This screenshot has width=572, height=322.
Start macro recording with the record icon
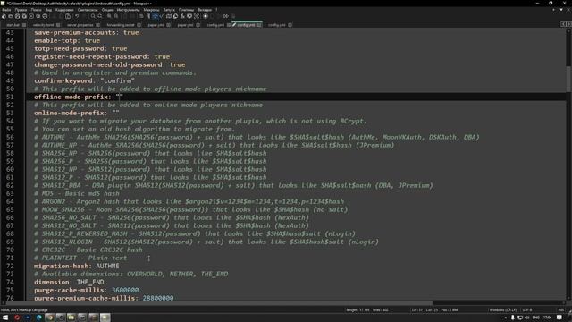206,16
